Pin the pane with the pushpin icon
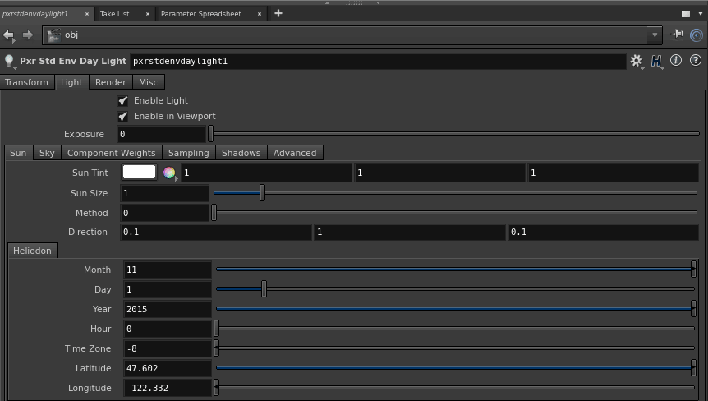This screenshot has height=401, width=708. [x=678, y=35]
